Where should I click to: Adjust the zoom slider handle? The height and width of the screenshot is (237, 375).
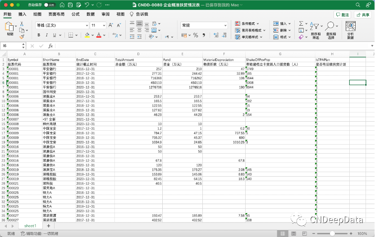tap(332, 233)
